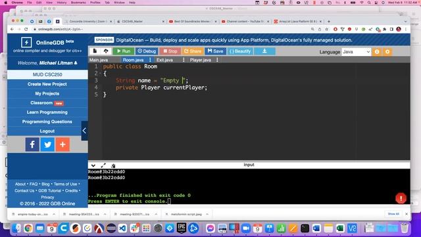Click the browser back arrow
This screenshot has height=237, width=421.
(x=12, y=29)
